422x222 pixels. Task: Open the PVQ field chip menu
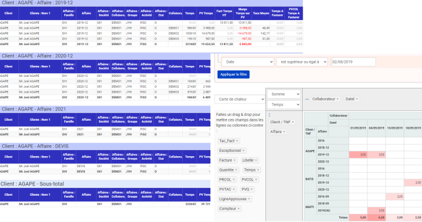[247, 189]
